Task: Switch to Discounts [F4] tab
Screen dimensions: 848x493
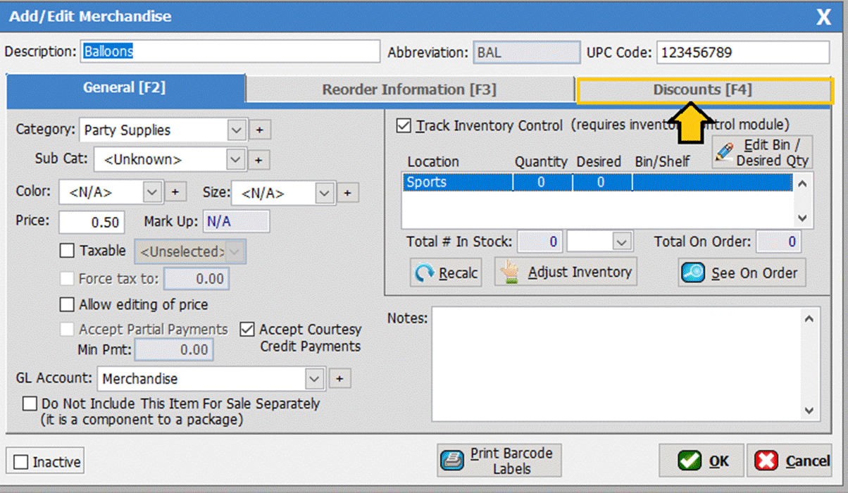Action: 702,89
